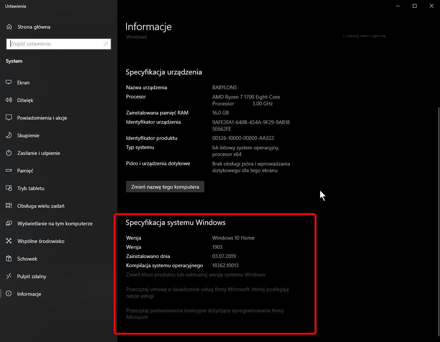Go to Wyświetlanie na tym komputerze
The image size is (440, 342).
tap(55, 223)
